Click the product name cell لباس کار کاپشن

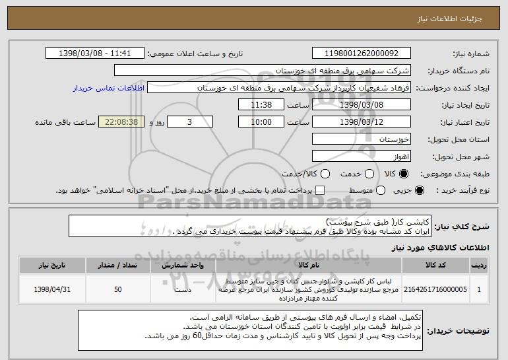tap(309, 289)
